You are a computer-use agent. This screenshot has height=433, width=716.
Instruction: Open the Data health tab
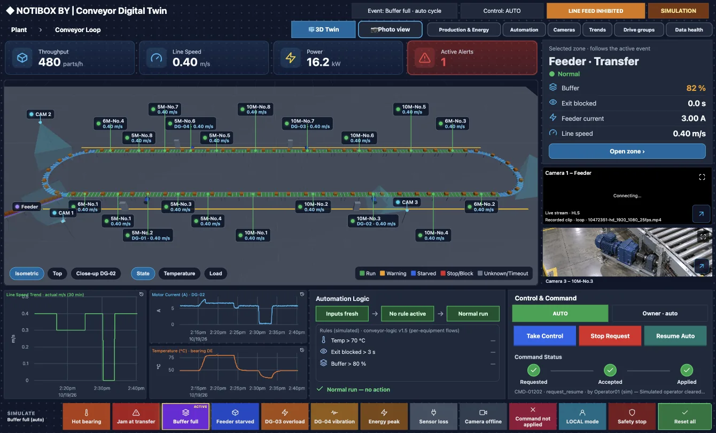click(689, 30)
